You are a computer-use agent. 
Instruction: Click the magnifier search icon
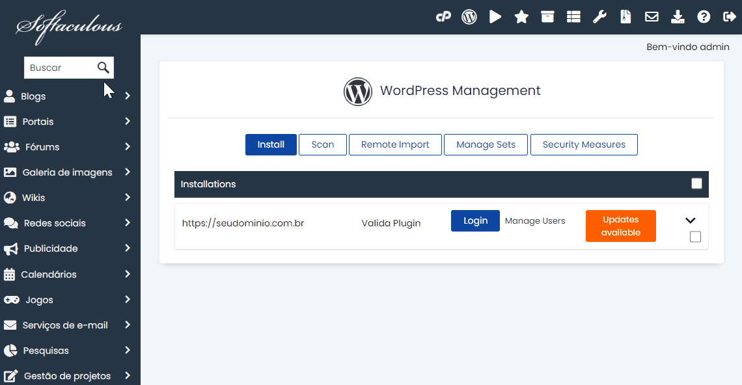[x=103, y=68]
